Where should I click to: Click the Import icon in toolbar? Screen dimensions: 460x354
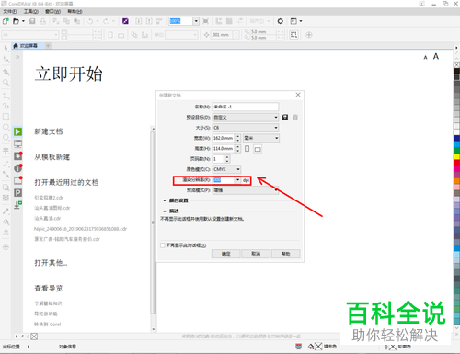point(139,21)
